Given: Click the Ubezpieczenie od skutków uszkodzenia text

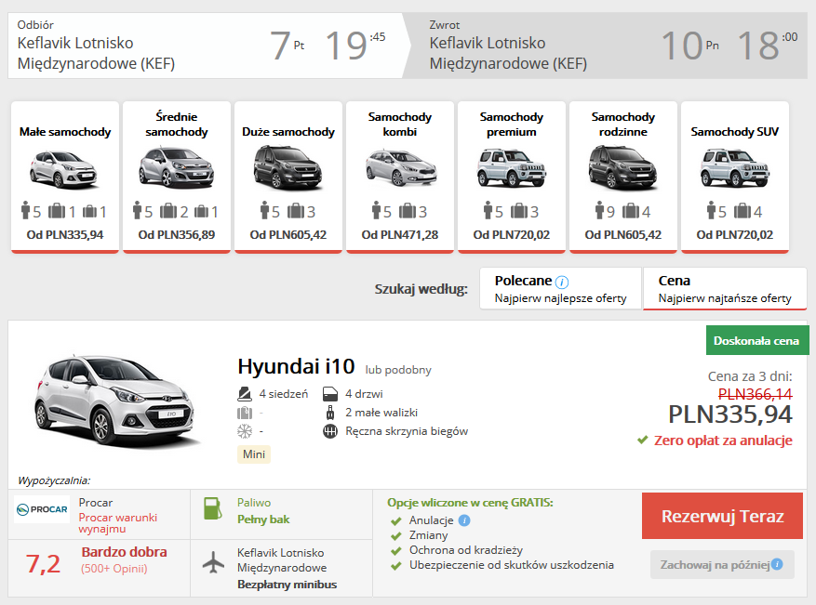Looking at the screenshot, I should point(512,565).
